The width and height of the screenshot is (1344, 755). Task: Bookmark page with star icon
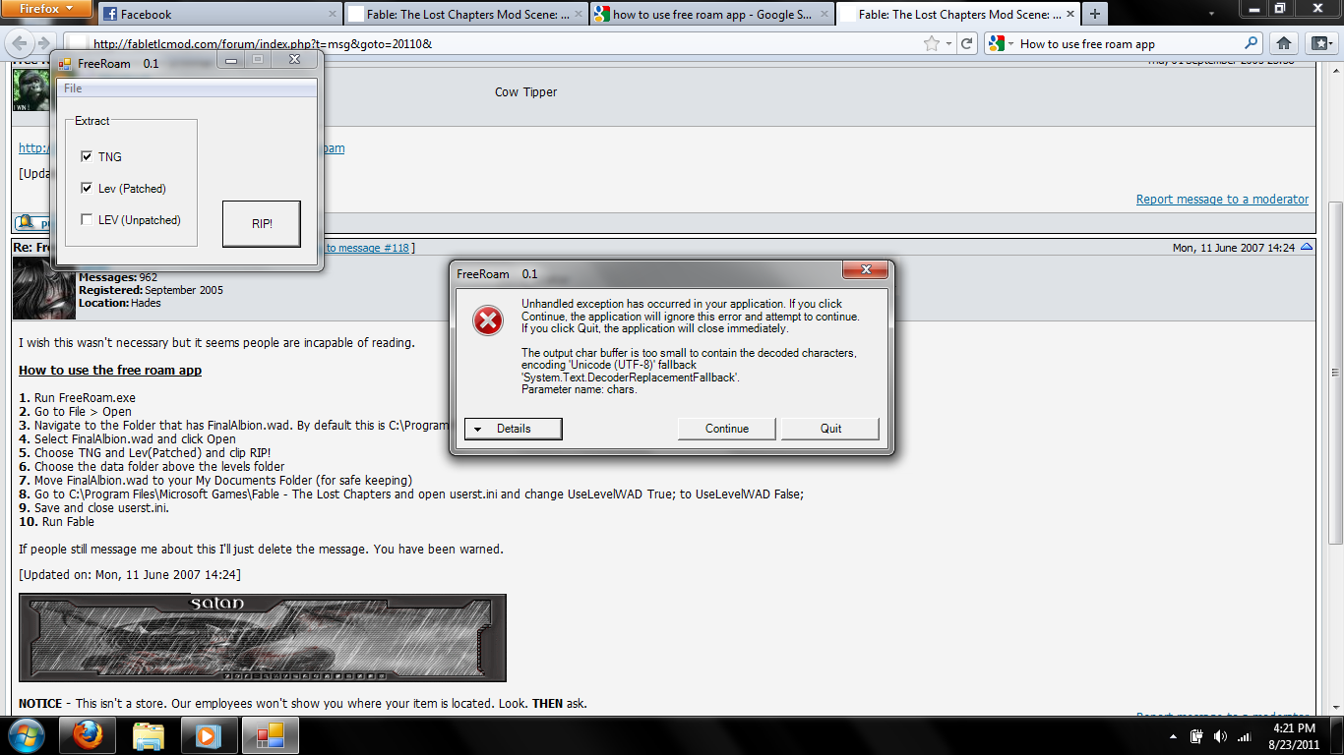click(931, 43)
